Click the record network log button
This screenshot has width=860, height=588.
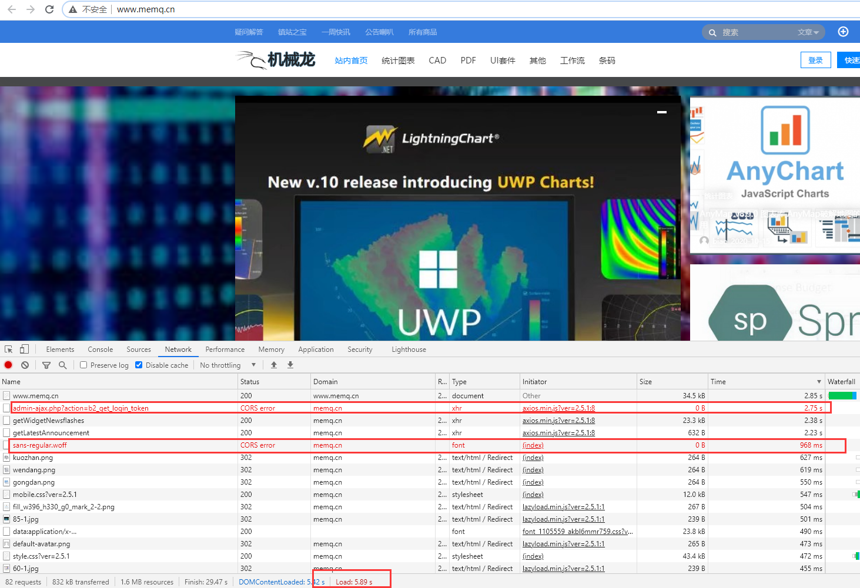click(8, 365)
